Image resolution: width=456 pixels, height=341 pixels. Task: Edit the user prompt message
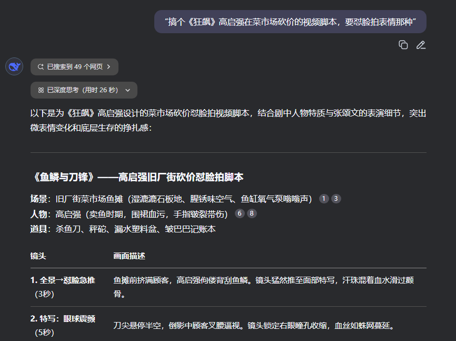pyautogui.click(x=421, y=45)
